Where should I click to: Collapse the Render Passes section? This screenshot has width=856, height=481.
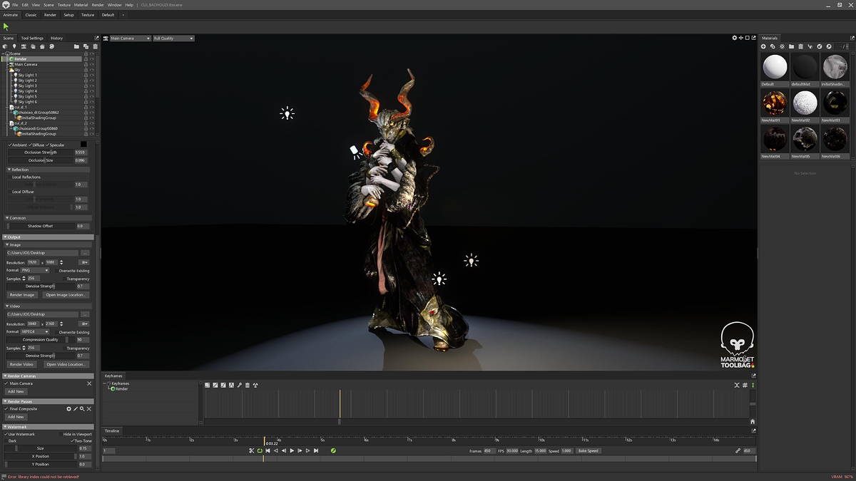[x=6, y=401]
